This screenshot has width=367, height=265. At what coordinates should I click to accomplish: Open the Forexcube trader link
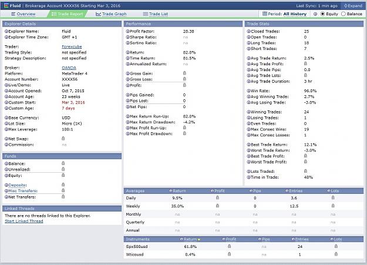(x=72, y=46)
